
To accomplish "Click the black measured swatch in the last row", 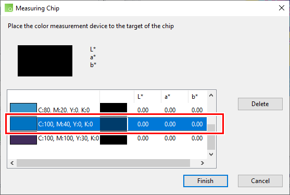I will pyautogui.click(x=114, y=140).
